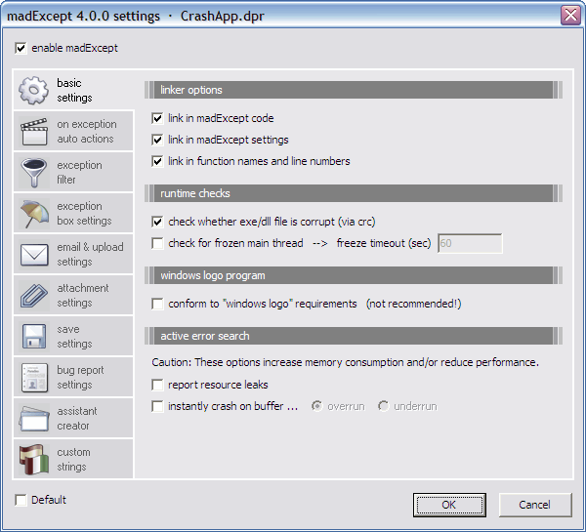This screenshot has height=532, width=586.
Task: Click the clapperboard icon for exception auto actions
Action: point(34,132)
